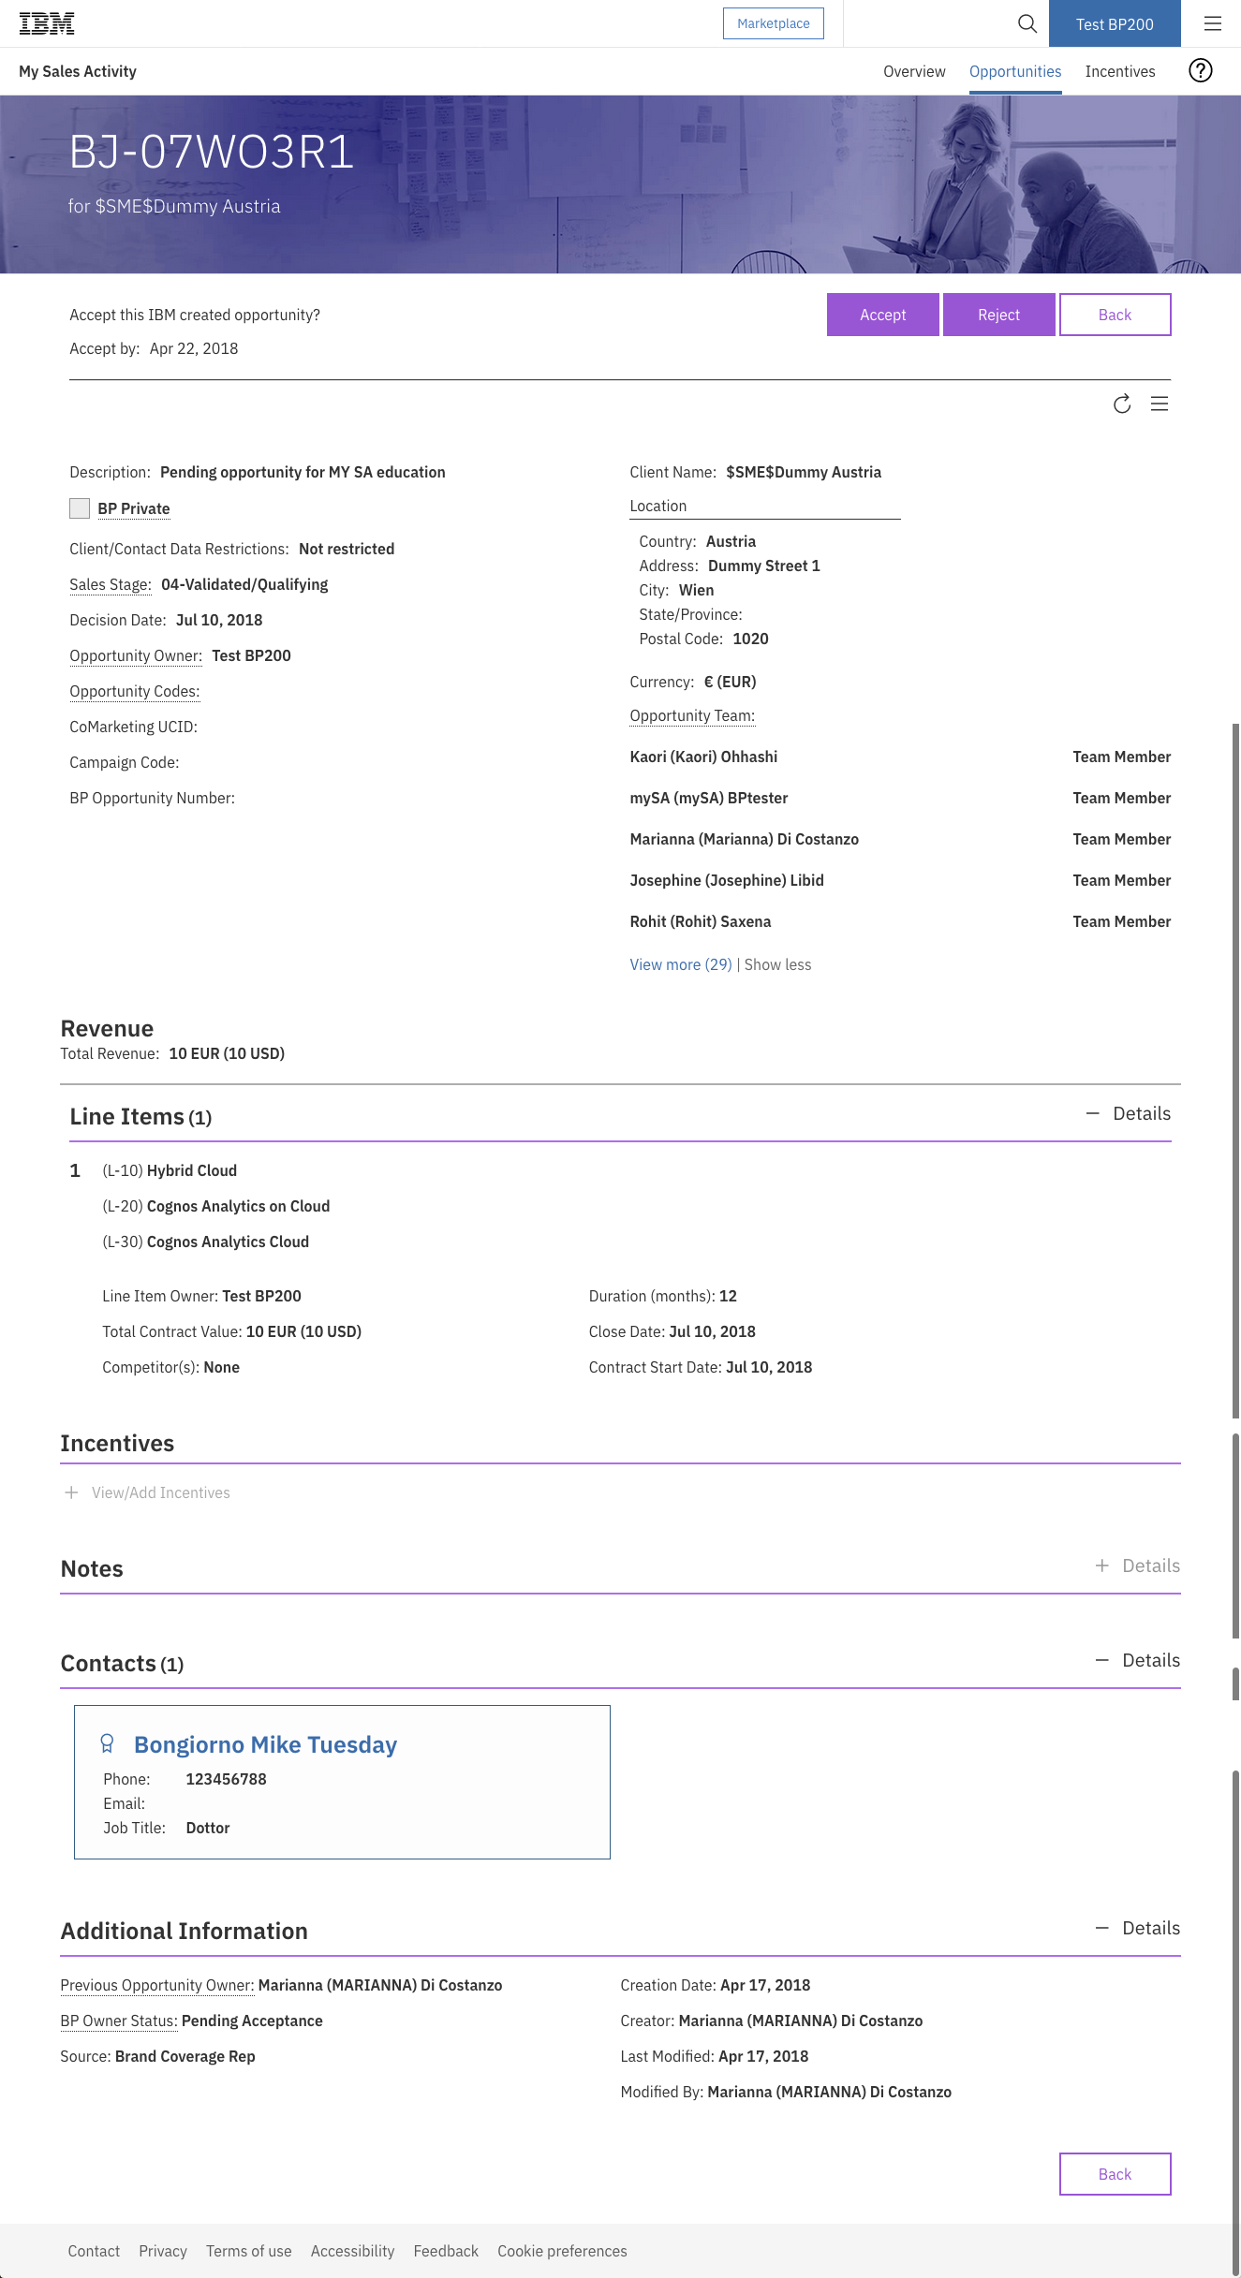
Task: Refresh the opportunity with the reload icon
Action: tap(1122, 404)
